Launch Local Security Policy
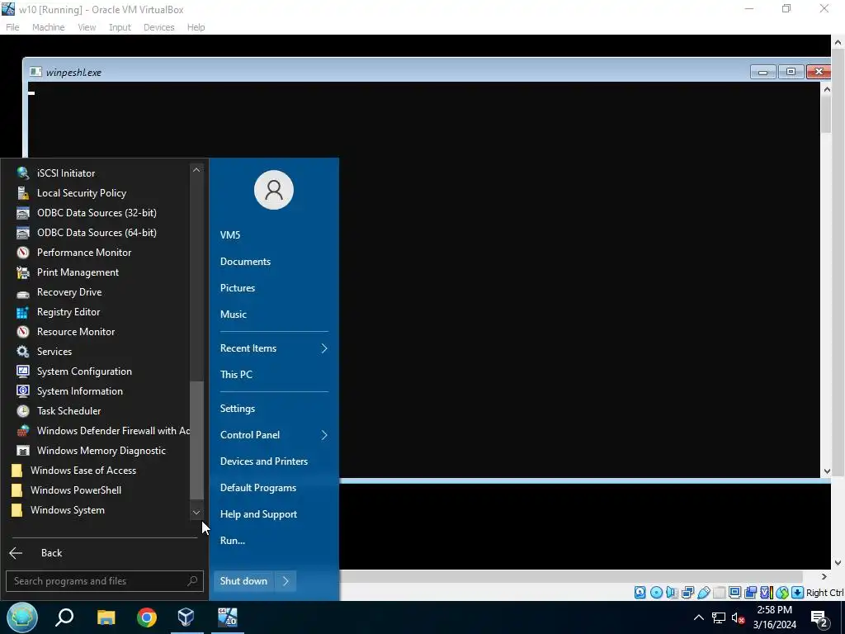845x634 pixels. point(82,193)
